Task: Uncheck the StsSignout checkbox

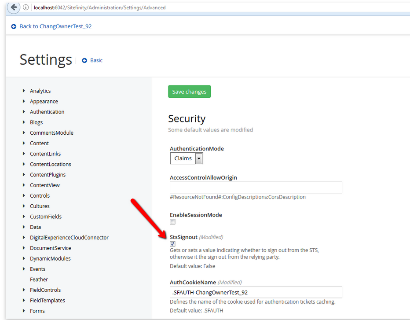Action: (172, 244)
